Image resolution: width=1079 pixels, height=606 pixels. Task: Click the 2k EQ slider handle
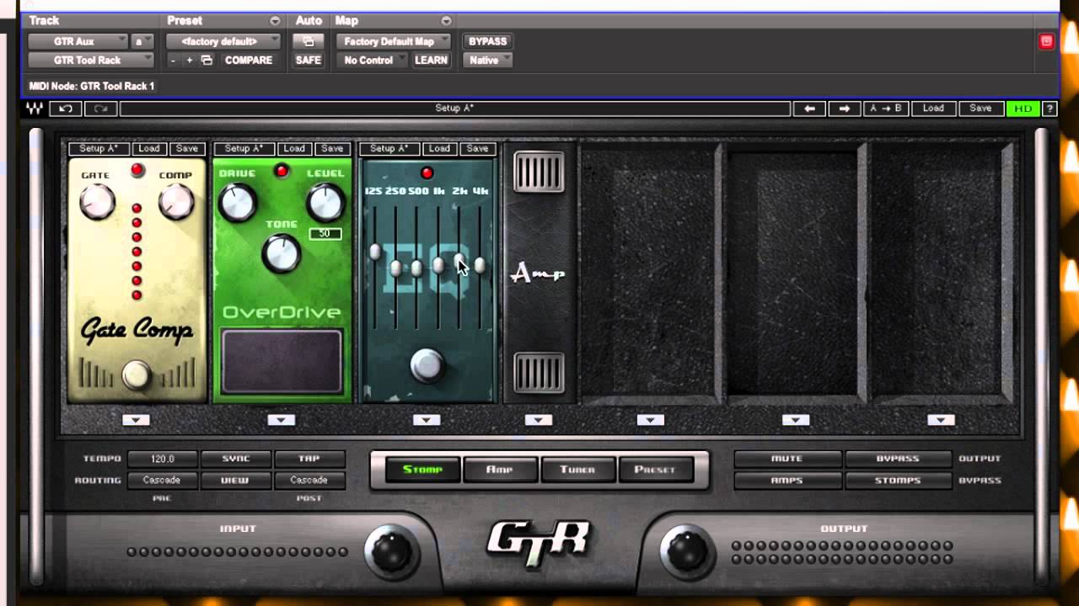(x=459, y=262)
